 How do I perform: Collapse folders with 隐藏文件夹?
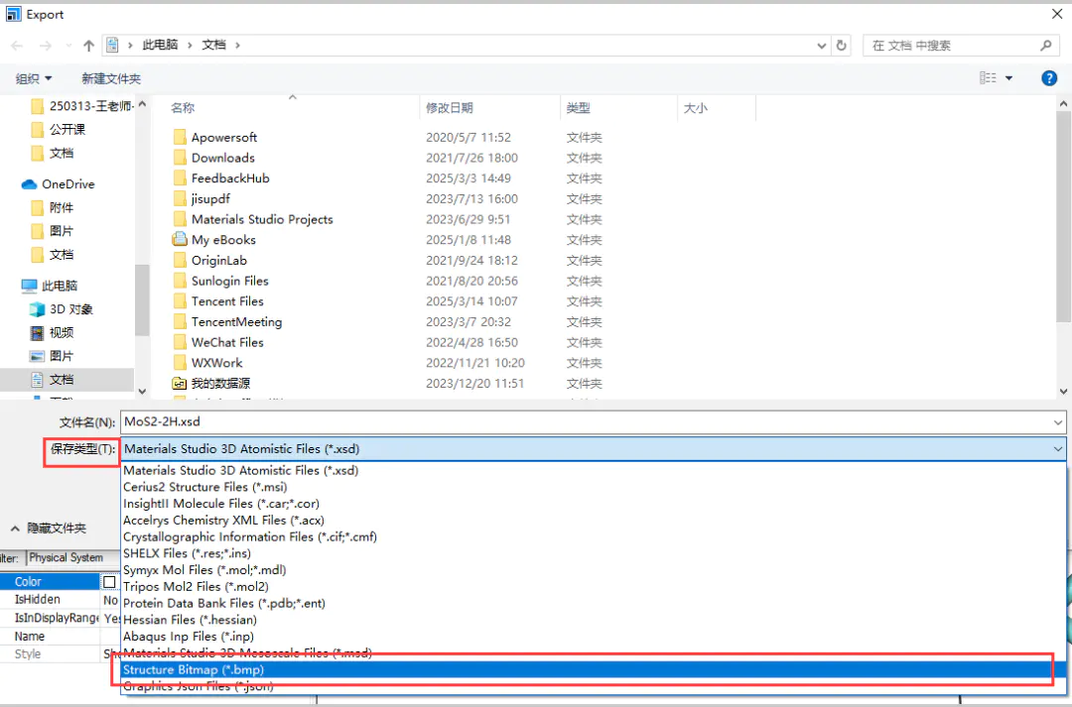tap(49, 529)
